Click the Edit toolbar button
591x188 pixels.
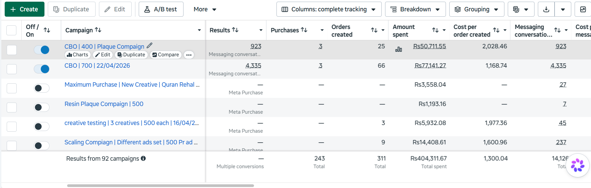click(115, 9)
